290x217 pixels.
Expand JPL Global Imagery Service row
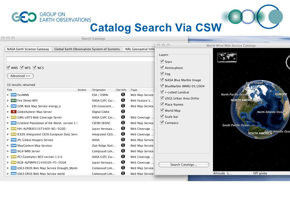point(8,140)
